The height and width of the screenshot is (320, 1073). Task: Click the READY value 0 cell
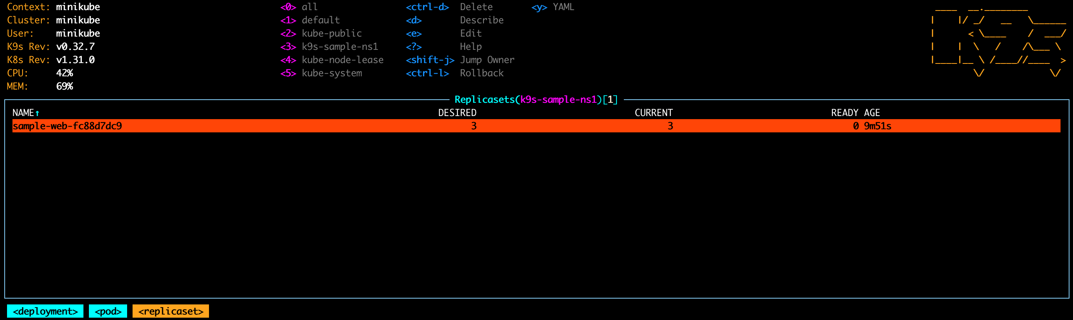click(x=855, y=126)
